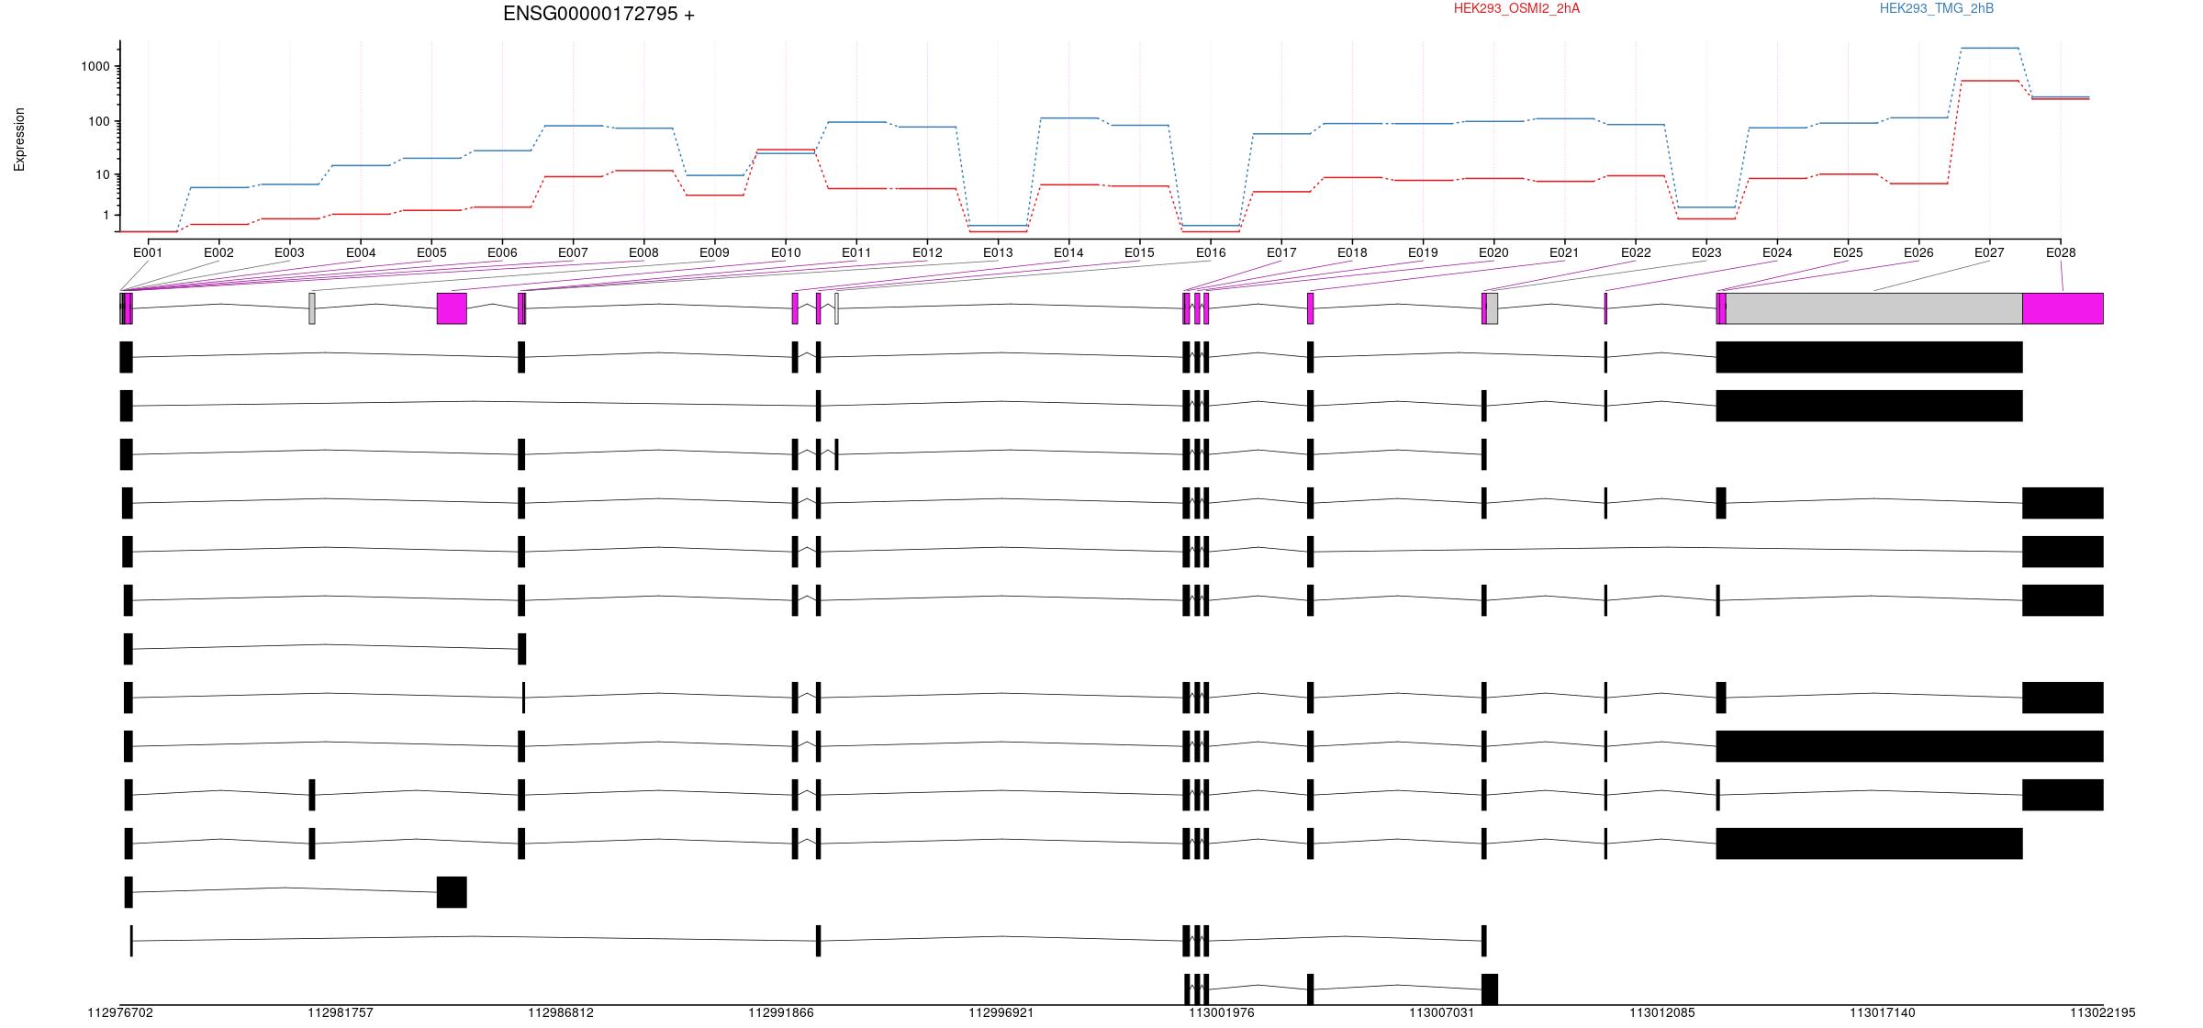
Task: Select exon bin label E026
Action: point(1918,252)
